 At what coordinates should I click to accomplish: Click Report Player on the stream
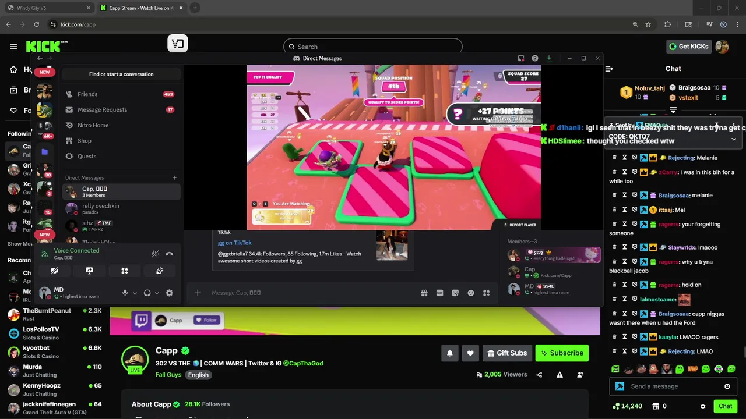519,225
